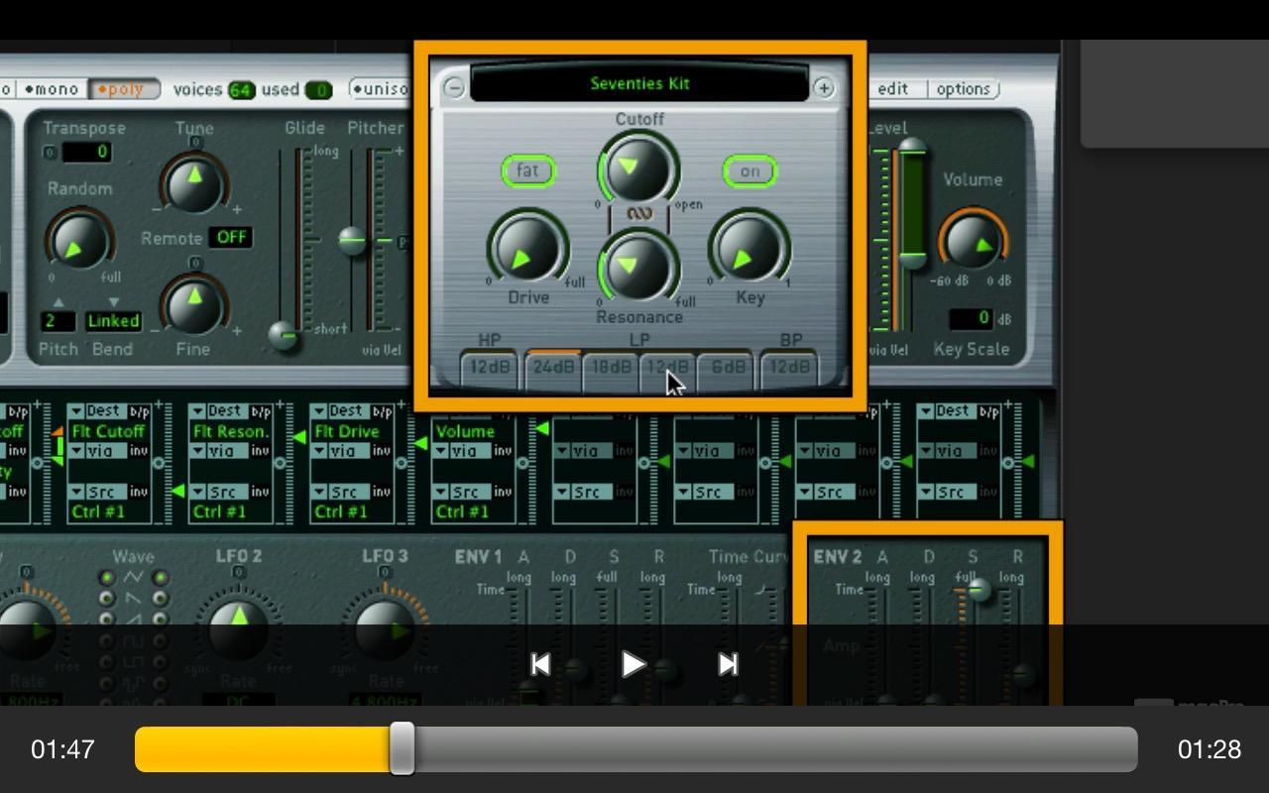Toggle b/p on the Flt Cutoff slot

pyautogui.click(x=139, y=411)
